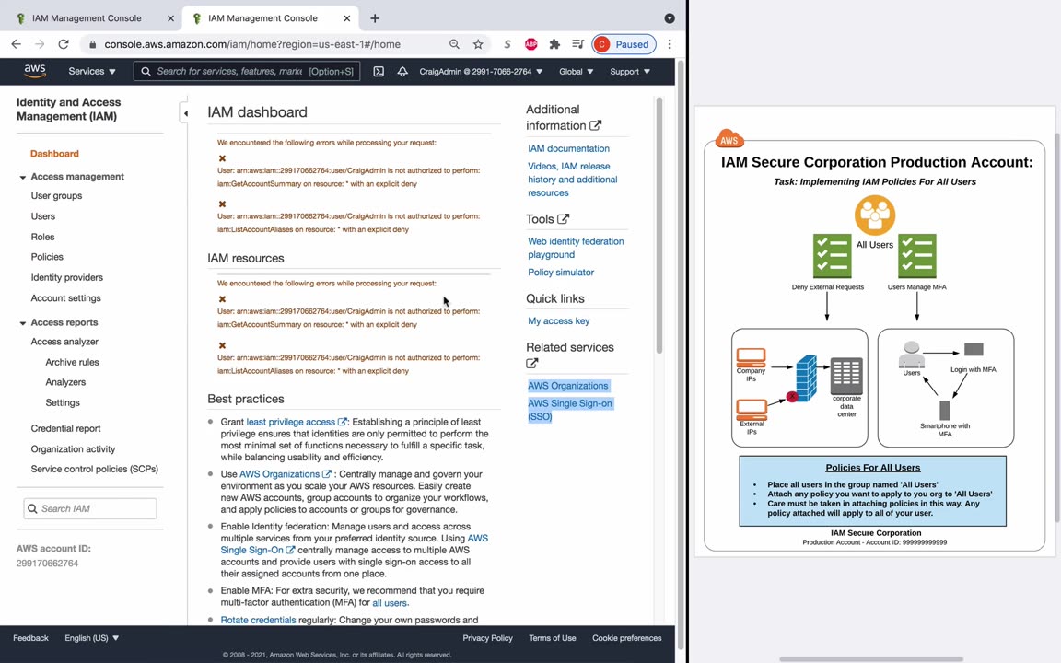
Task: Open the Policy simulator link
Action: click(x=561, y=272)
